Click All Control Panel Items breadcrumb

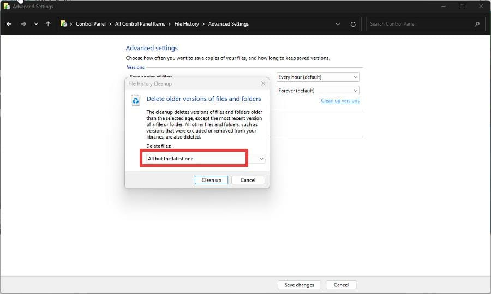(140, 24)
